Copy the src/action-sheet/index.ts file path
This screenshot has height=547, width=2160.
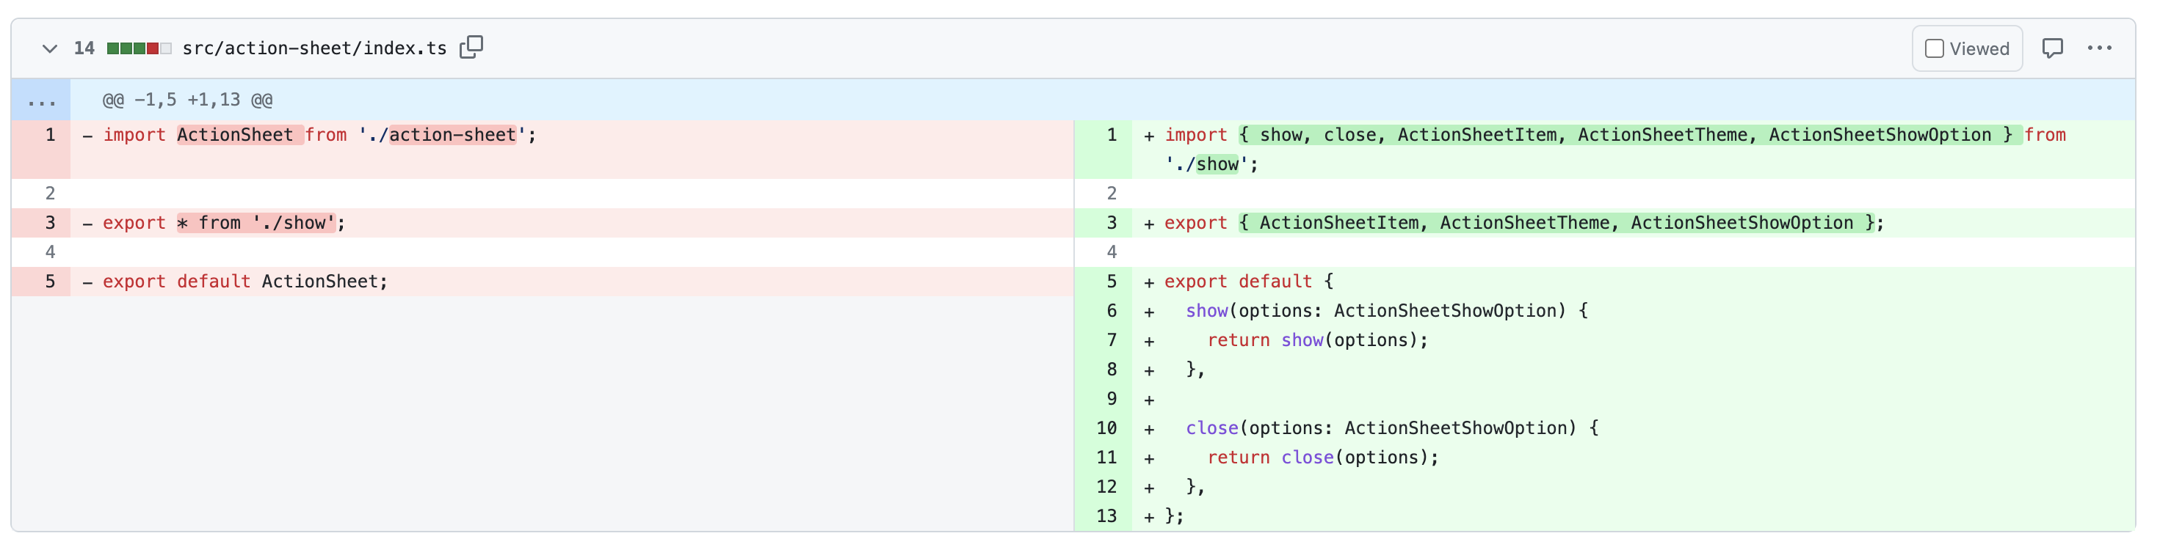pos(471,47)
